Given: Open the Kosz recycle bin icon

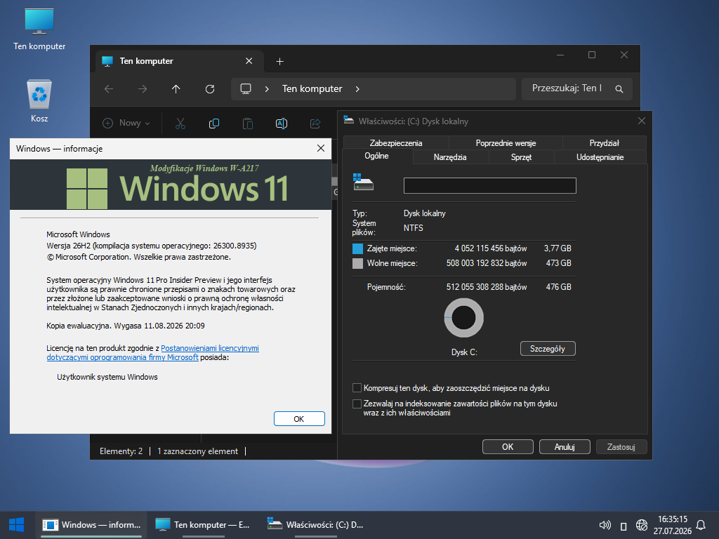Looking at the screenshot, I should pyautogui.click(x=39, y=101).
